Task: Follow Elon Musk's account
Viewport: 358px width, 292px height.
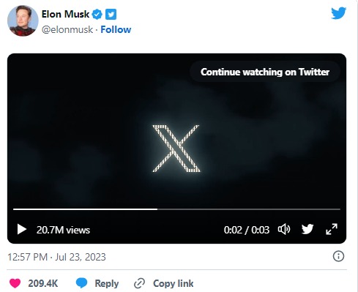Action: click(x=116, y=29)
